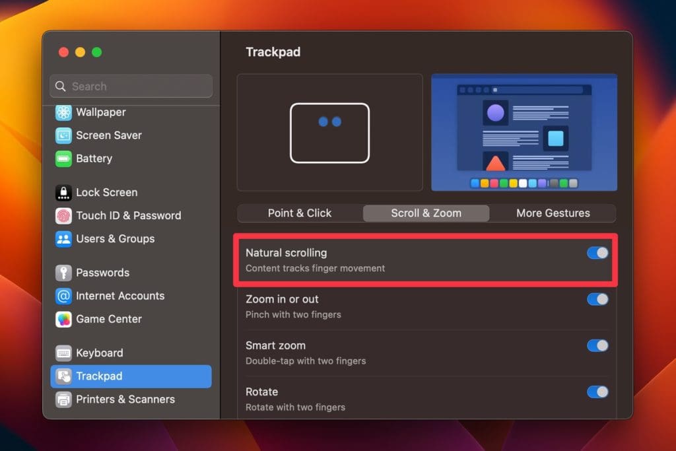
Task: Click the Screen Saver icon
Action: click(63, 135)
